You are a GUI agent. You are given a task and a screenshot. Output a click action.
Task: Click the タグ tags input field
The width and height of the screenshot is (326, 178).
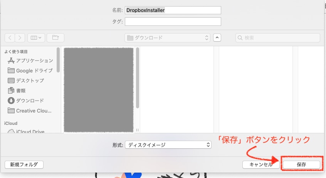[173, 22]
